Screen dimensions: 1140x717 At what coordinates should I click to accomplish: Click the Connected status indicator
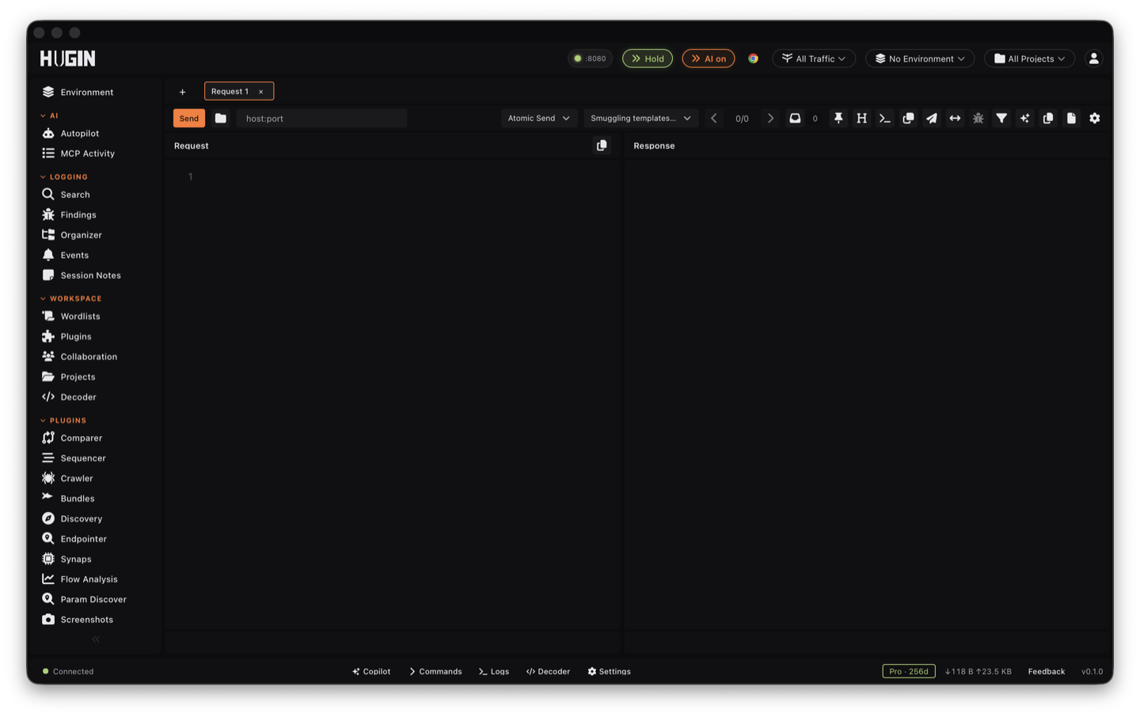(x=68, y=671)
